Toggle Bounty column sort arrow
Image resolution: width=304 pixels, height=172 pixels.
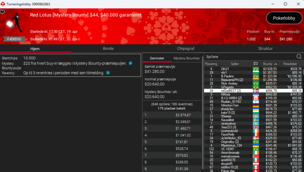tap(275, 64)
